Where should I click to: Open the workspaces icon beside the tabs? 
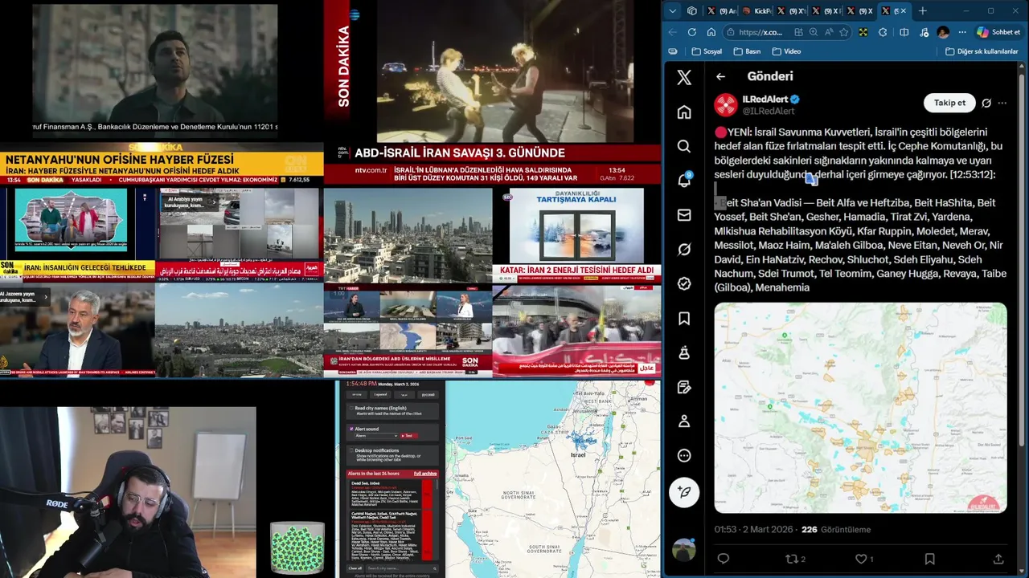(x=692, y=10)
